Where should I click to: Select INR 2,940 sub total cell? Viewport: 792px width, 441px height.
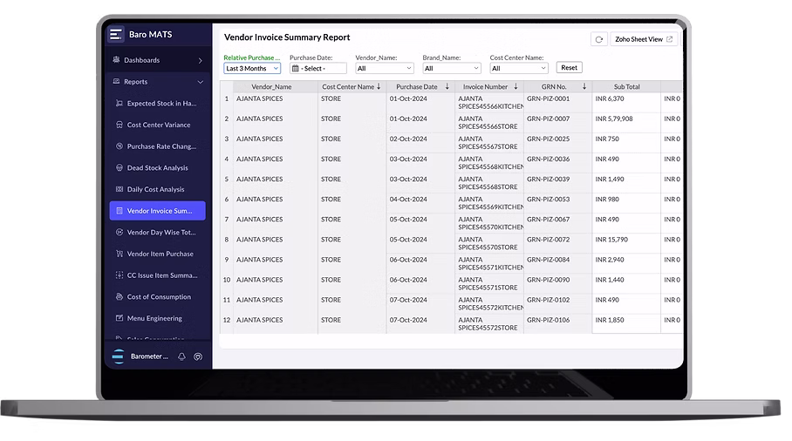coord(626,263)
